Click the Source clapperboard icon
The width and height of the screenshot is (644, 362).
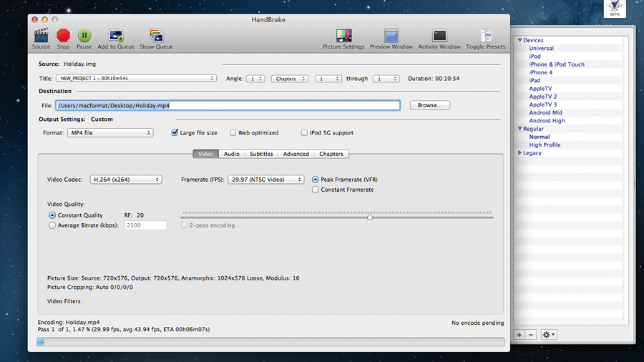[x=41, y=35]
